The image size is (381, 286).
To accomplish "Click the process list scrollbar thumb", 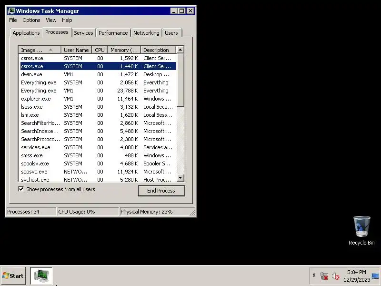I will click(x=180, y=80).
